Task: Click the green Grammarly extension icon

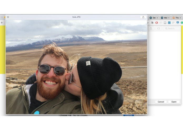Action: 182,23
